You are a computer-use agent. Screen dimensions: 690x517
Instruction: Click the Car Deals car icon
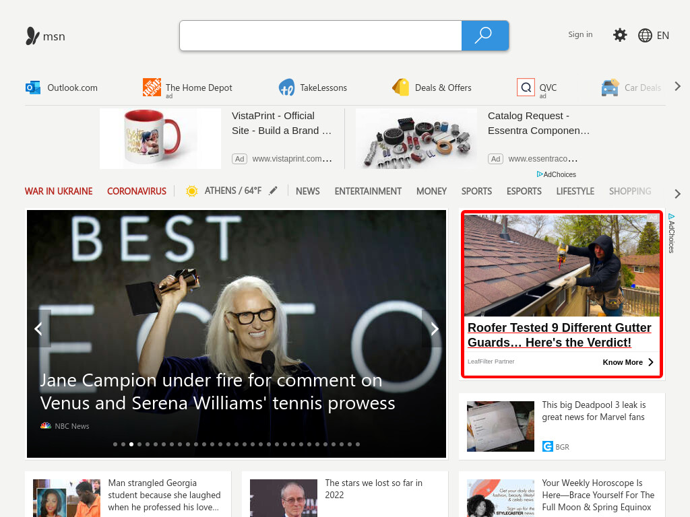pos(610,88)
